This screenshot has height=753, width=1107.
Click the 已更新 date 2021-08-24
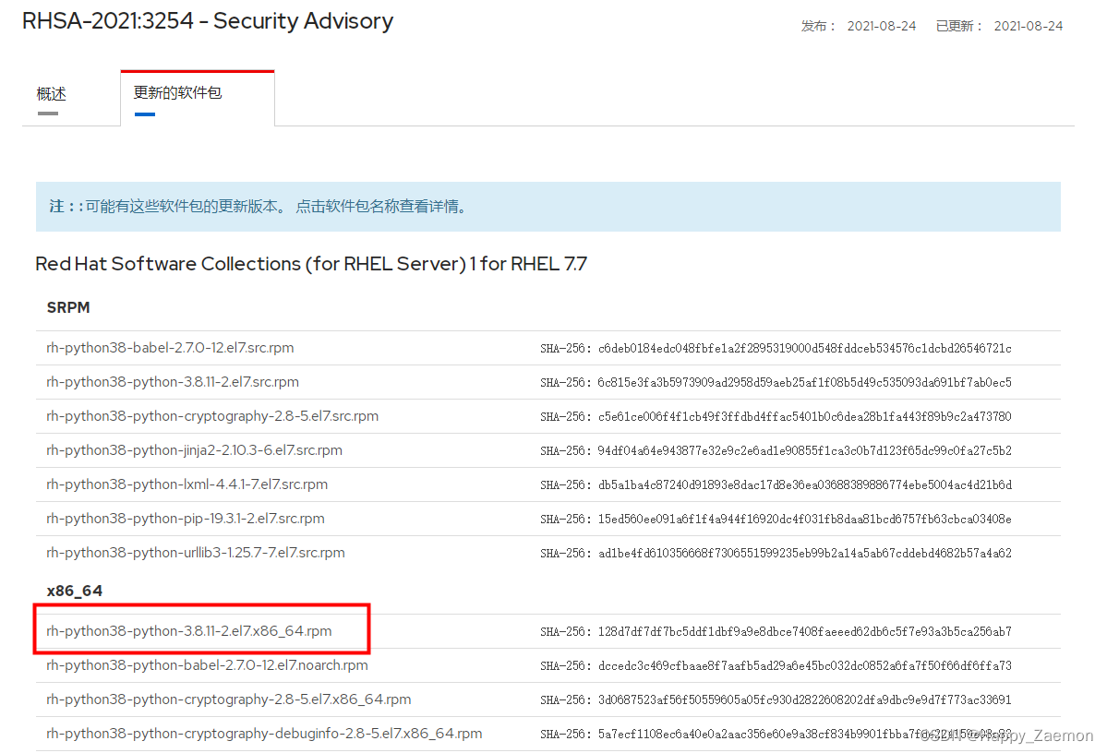tap(1029, 26)
